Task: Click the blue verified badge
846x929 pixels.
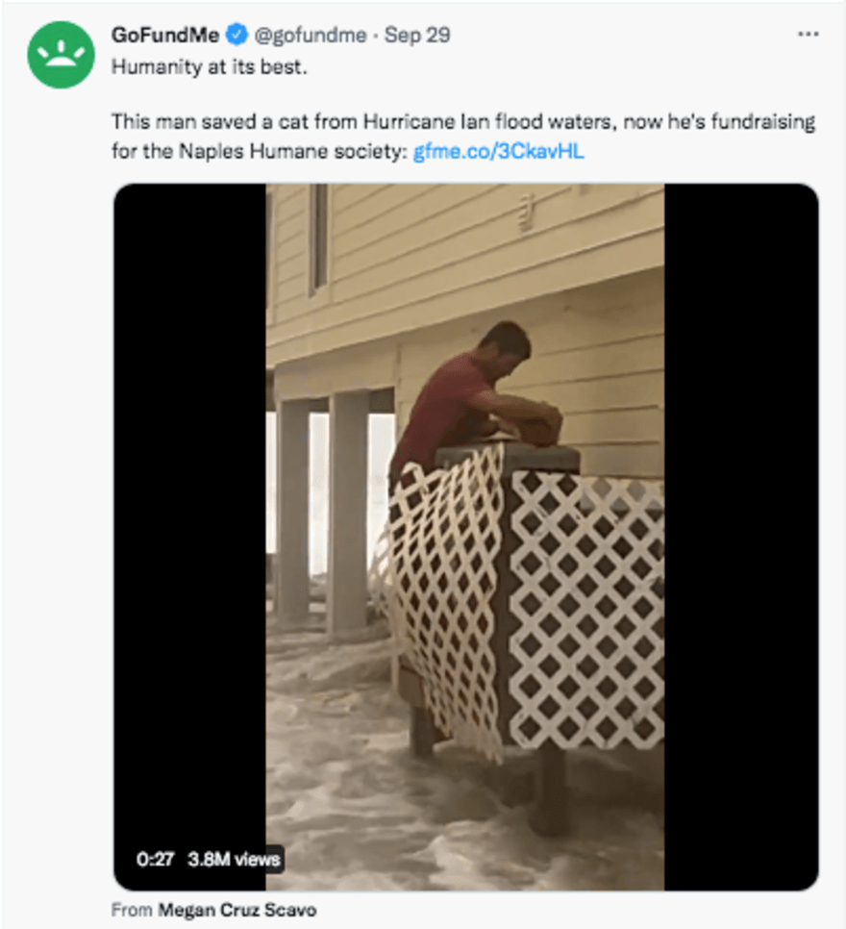Action: coord(236,35)
